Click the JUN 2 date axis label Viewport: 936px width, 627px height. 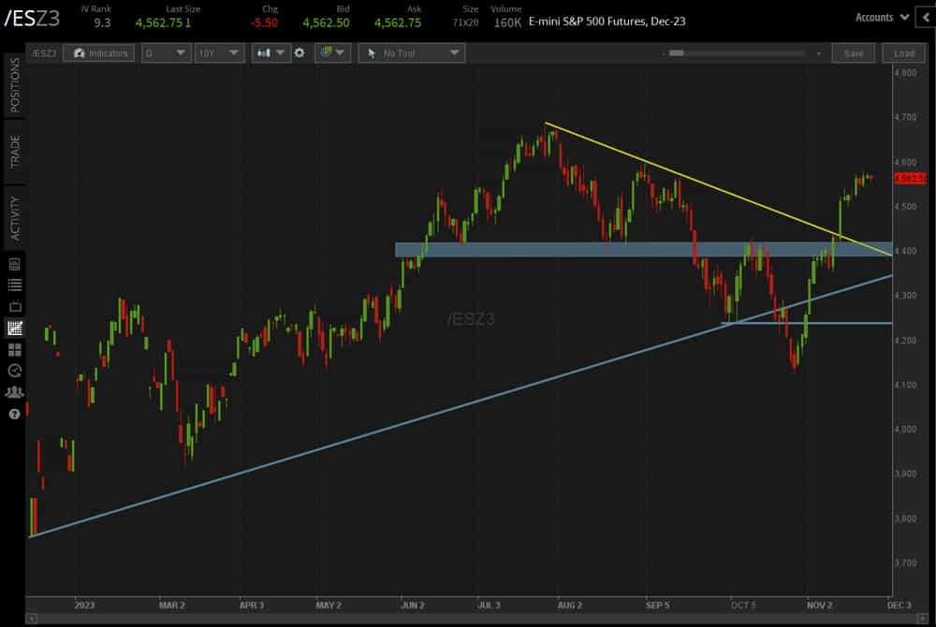click(413, 605)
